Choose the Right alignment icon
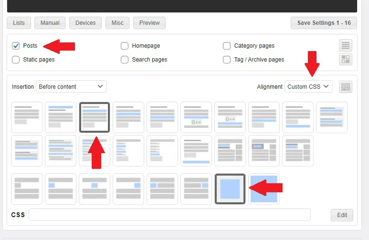 pos(128,188)
